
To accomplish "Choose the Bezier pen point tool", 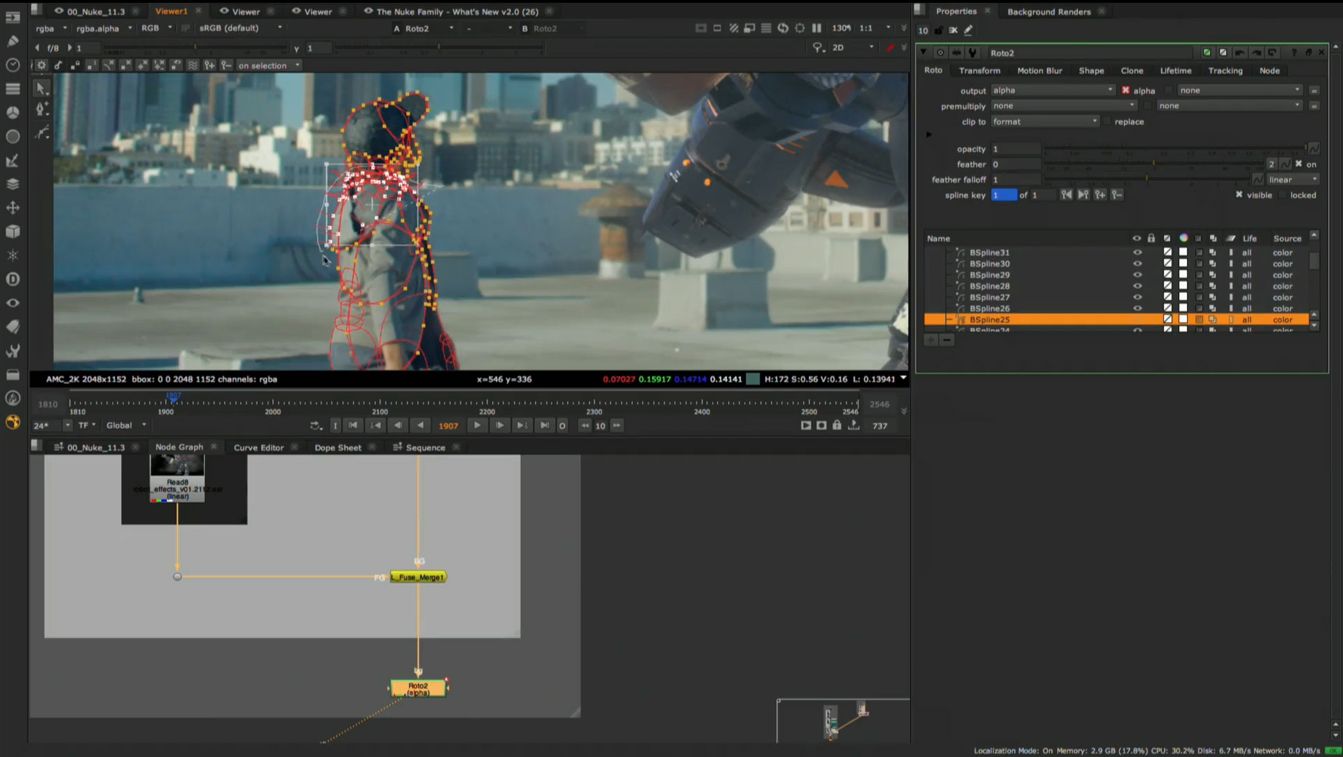I will click(x=41, y=109).
